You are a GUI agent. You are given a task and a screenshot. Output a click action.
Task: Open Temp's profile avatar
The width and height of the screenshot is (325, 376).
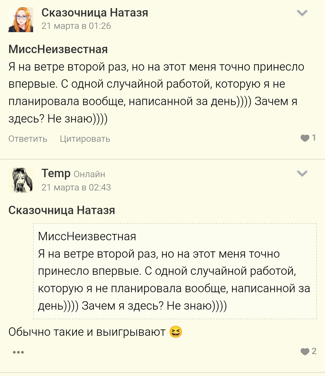pyautogui.click(x=22, y=180)
